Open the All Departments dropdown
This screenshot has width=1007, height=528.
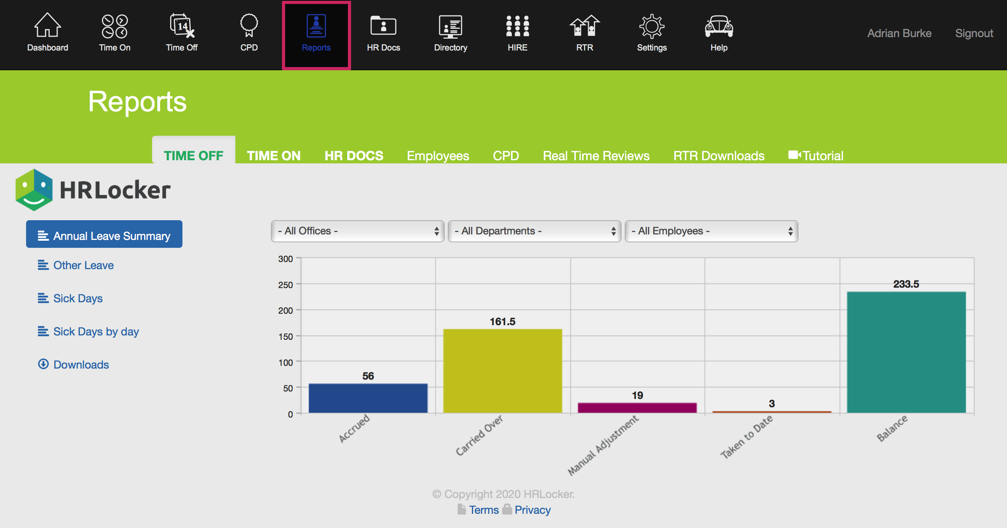[x=534, y=231]
